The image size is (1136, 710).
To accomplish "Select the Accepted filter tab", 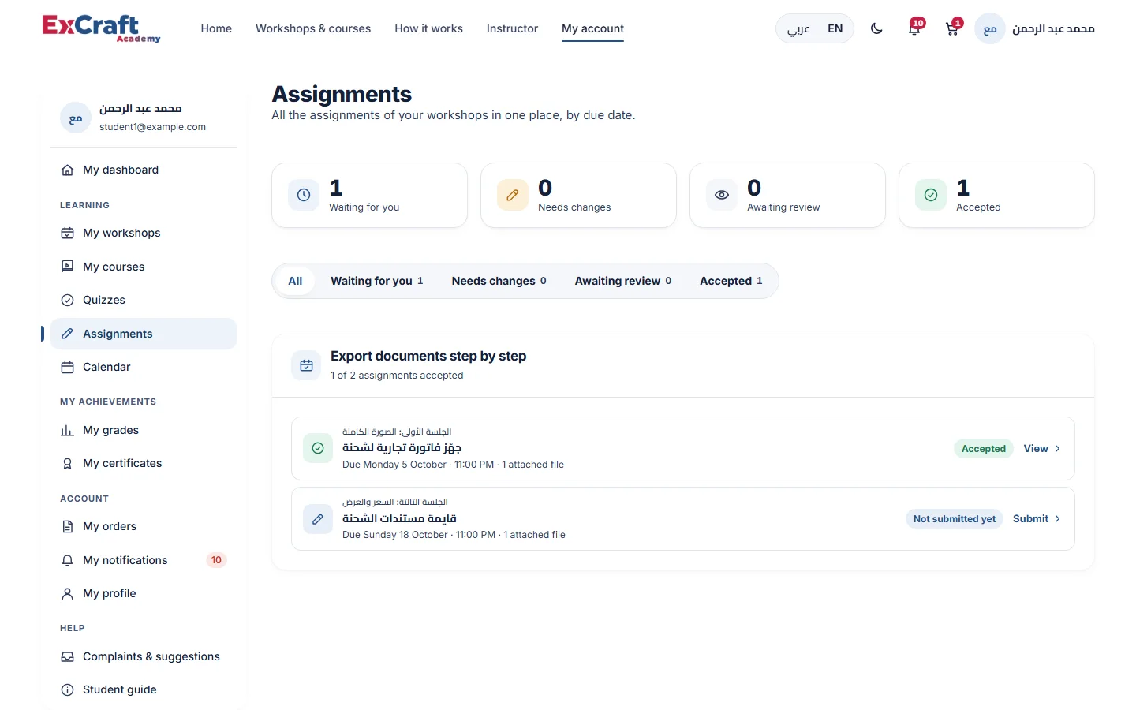I will click(x=731, y=281).
